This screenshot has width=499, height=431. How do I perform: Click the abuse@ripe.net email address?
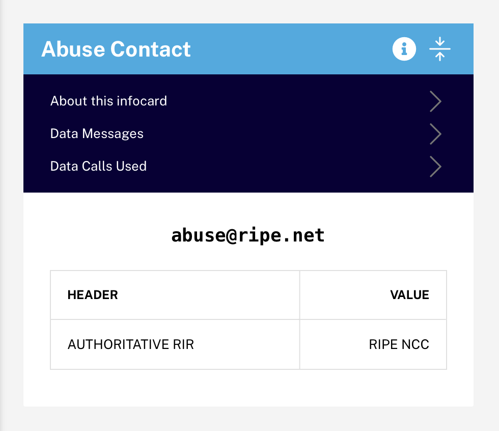click(x=248, y=235)
